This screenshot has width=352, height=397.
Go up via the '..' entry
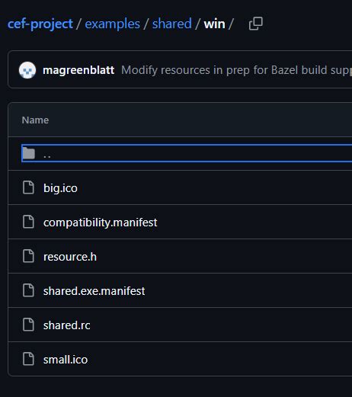tap(47, 155)
